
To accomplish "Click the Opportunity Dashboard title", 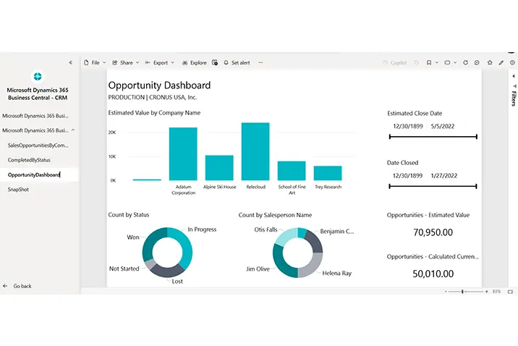I will (159, 85).
